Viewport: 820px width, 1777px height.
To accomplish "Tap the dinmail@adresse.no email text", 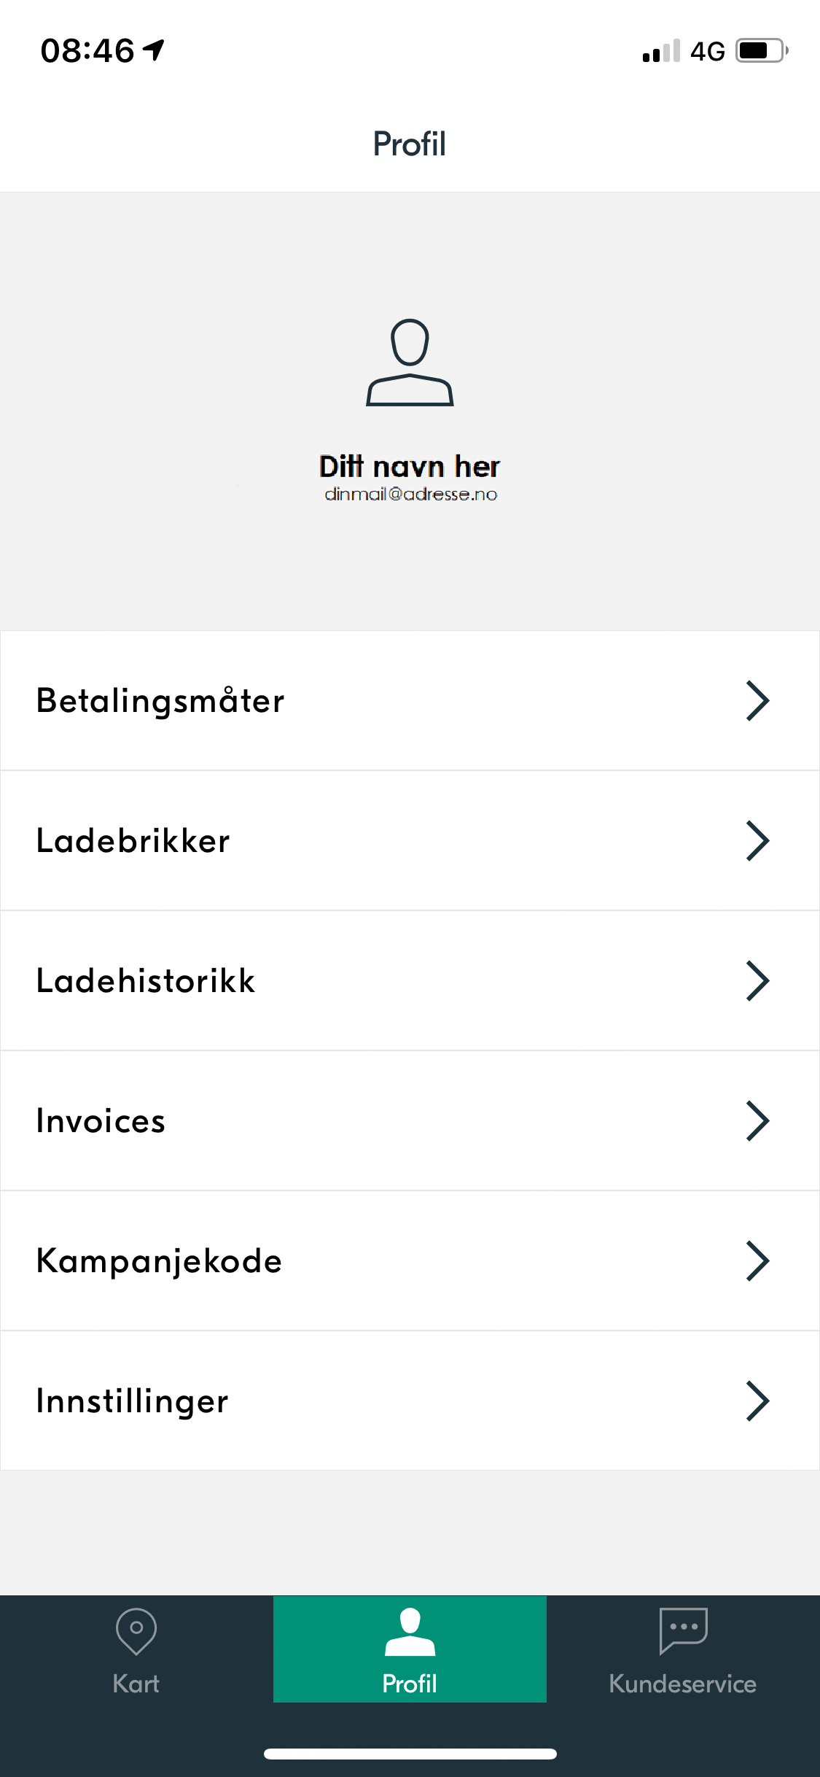I will [x=410, y=495].
